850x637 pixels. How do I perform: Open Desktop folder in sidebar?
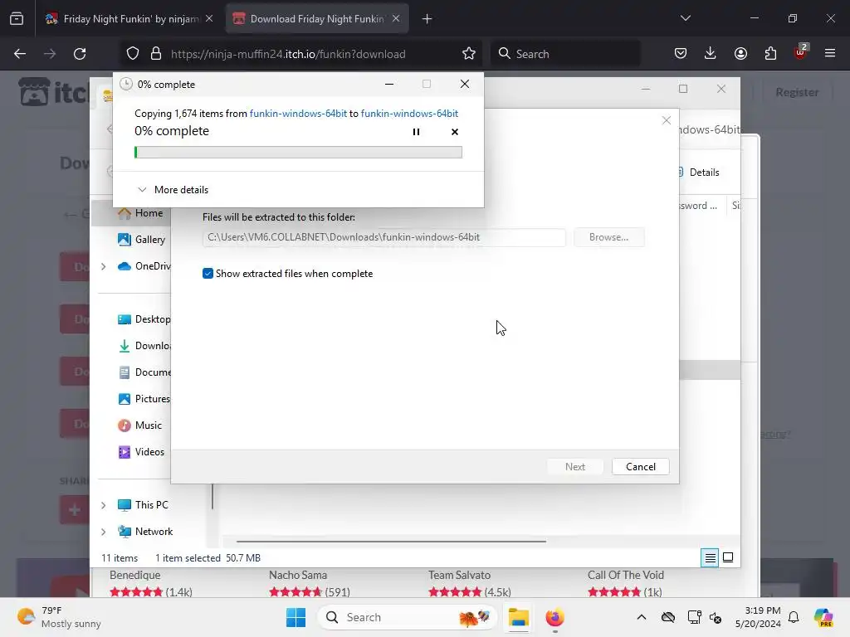click(144, 319)
